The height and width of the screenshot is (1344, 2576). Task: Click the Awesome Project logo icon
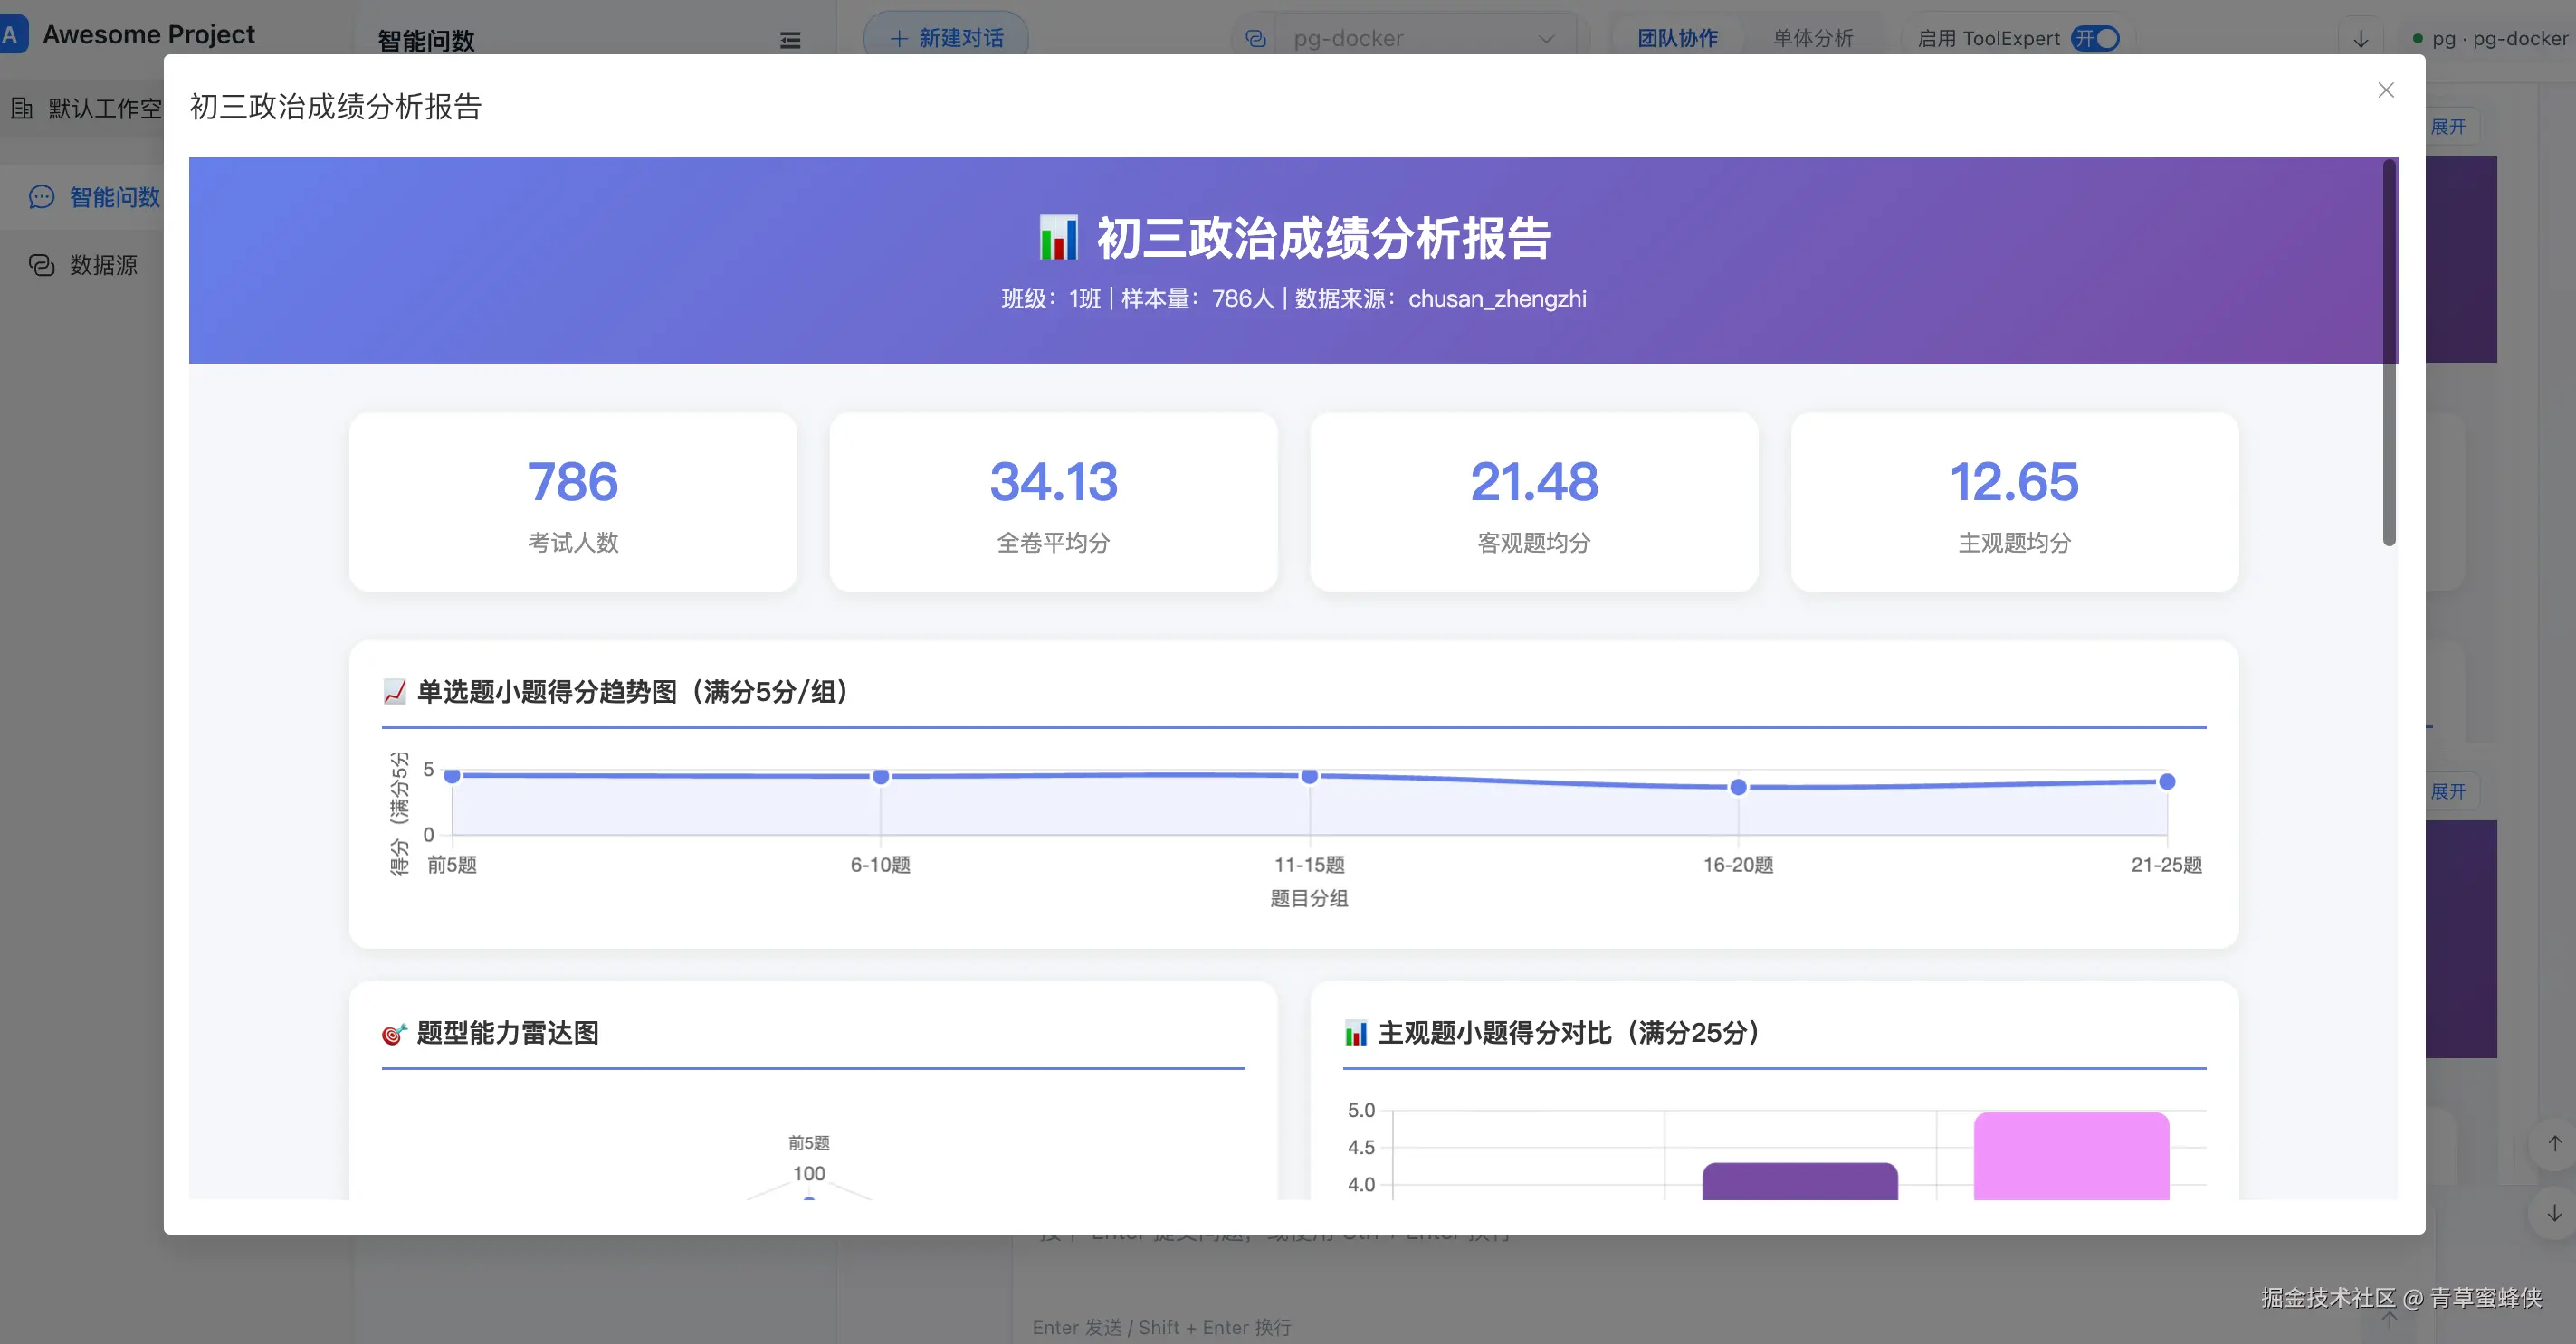tap(10, 34)
